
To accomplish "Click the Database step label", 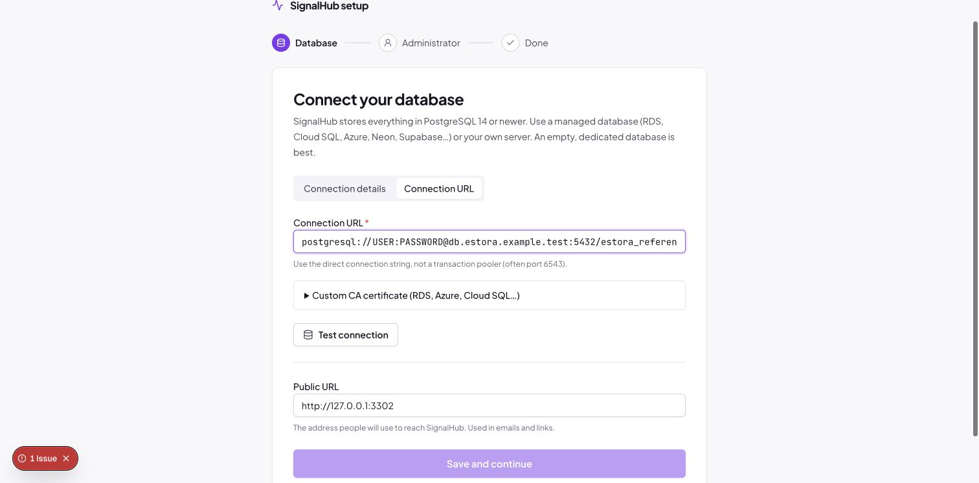I will click(x=316, y=43).
